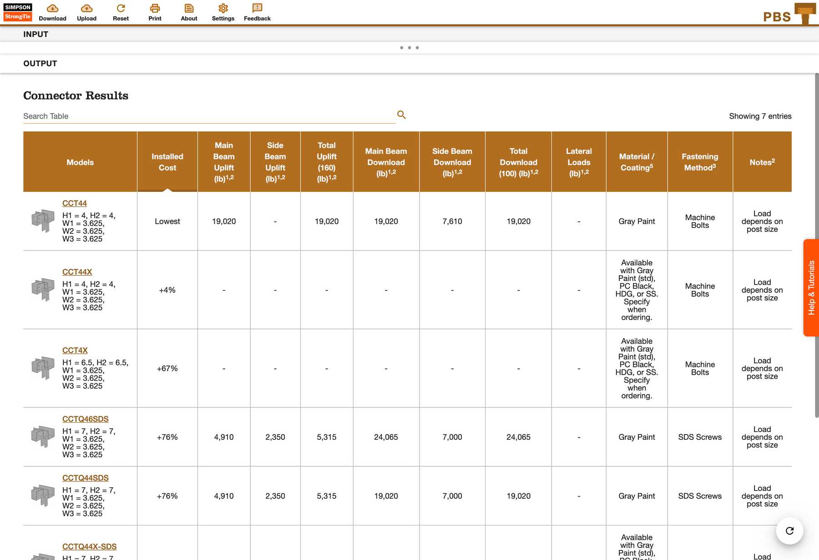Click the CCT4X connector thumbnail
Image resolution: width=819 pixels, height=560 pixels.
click(43, 367)
